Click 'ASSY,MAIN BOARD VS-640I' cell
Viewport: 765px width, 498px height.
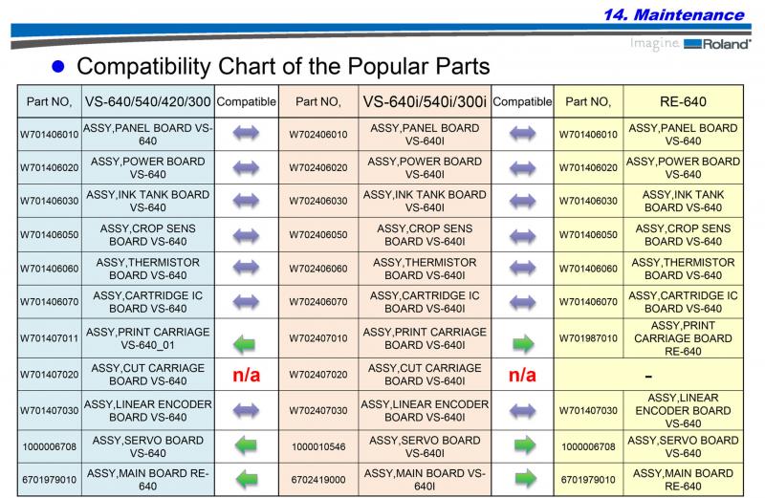[x=425, y=480]
